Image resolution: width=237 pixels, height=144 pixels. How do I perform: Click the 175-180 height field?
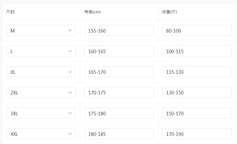[x=119, y=113]
